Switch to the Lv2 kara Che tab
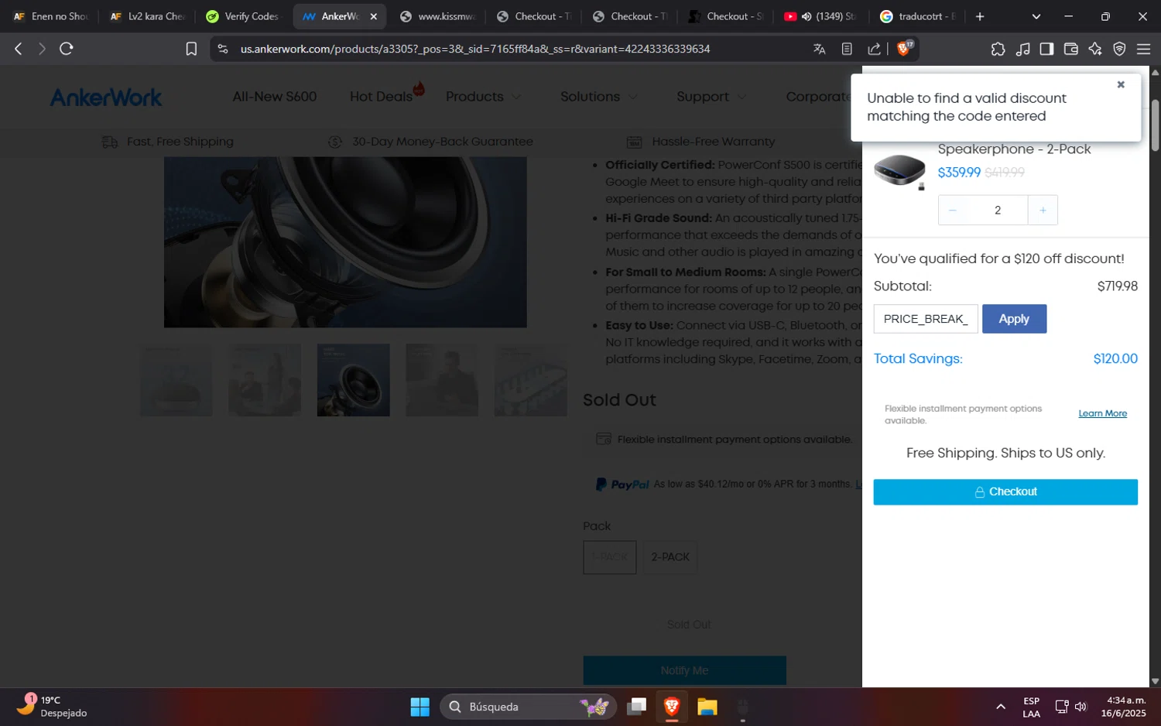 click(147, 16)
